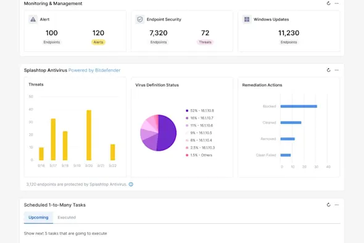364x243 pixels.
Task: Click the threats count 72
Action: 205,33
